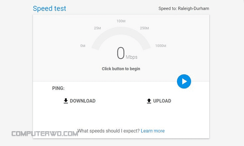Click the Speed test heading

(x=49, y=8)
